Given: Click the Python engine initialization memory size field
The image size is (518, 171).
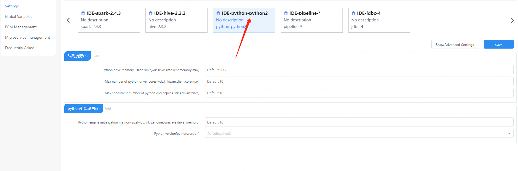Looking at the screenshot, I should 359,122.
